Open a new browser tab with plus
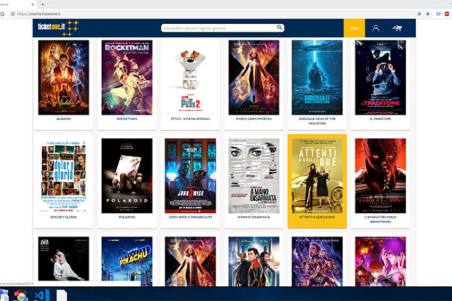The width and height of the screenshot is (452, 301). 43,5
